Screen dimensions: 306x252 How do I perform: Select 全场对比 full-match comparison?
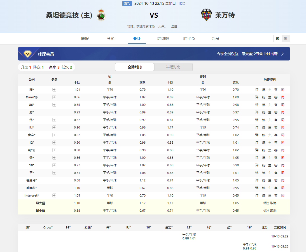pyautogui.click(x=134, y=67)
